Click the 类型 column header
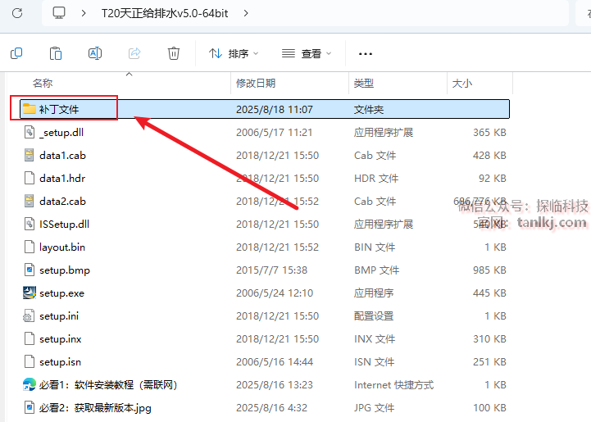 (364, 83)
